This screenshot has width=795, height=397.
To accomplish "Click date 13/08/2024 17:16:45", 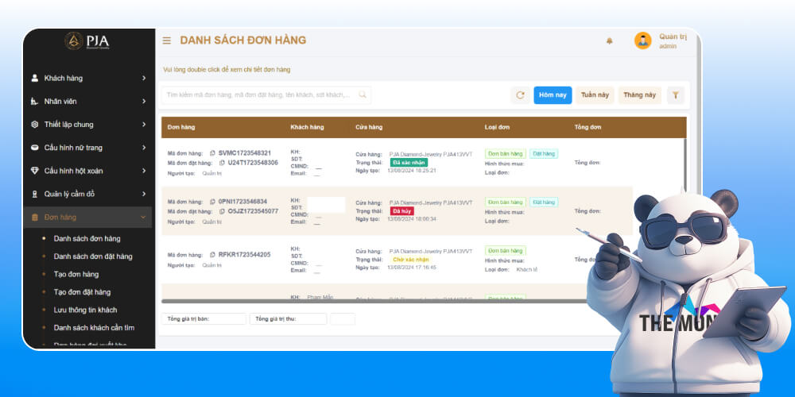I will (x=412, y=268).
